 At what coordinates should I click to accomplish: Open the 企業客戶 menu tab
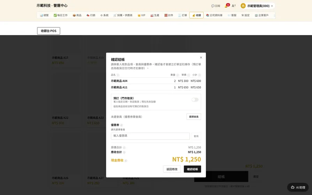click(x=262, y=15)
